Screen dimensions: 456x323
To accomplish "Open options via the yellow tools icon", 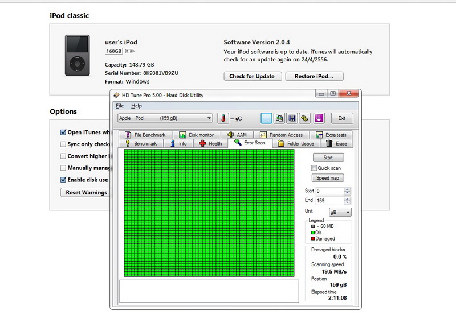I will click(x=304, y=118).
